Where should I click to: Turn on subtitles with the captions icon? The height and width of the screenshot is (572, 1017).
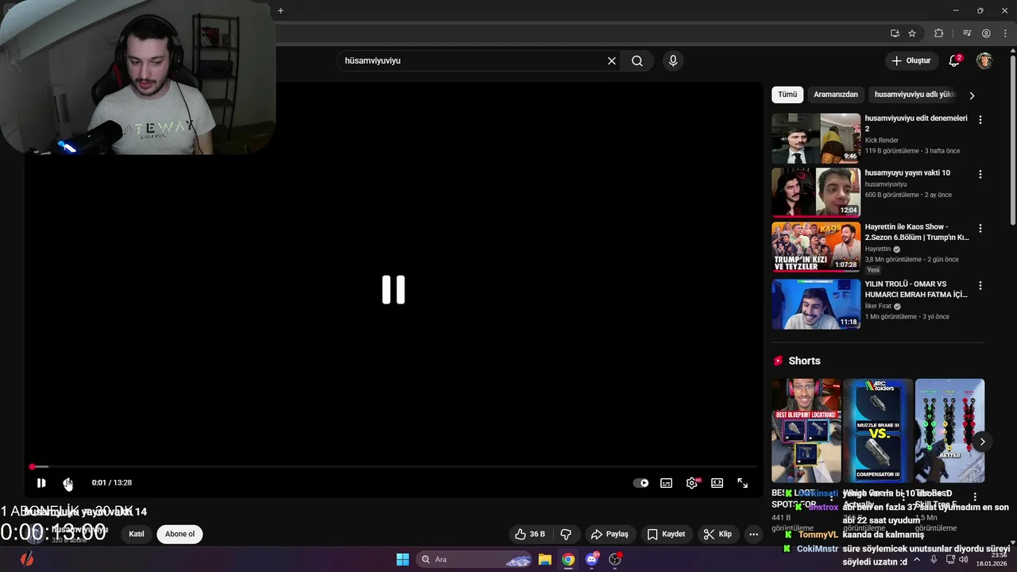click(666, 483)
